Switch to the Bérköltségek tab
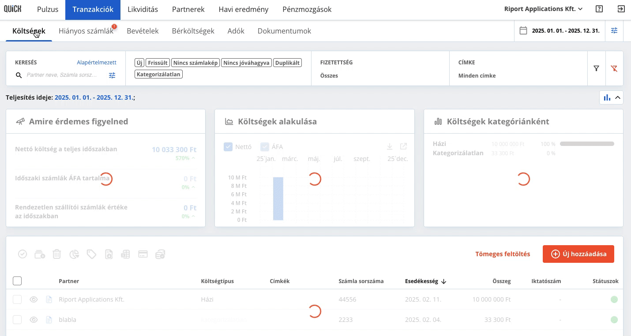The height and width of the screenshot is (336, 631). 193,31
